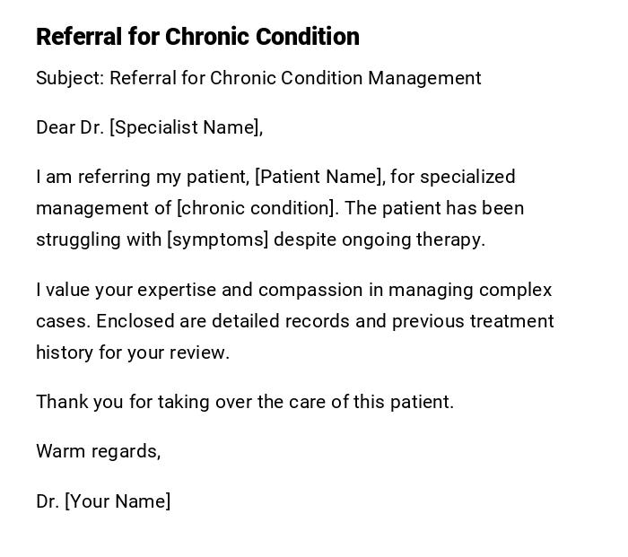Select the [Patient Name] placeholder
The height and width of the screenshot is (557, 628).
click(x=319, y=177)
